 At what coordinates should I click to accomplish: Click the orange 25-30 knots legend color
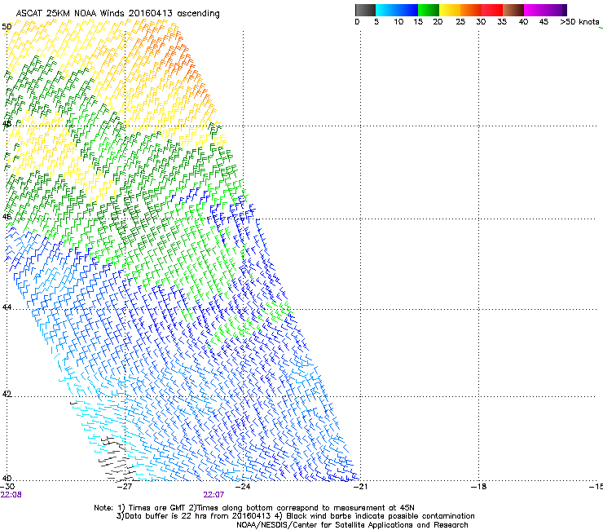point(471,10)
